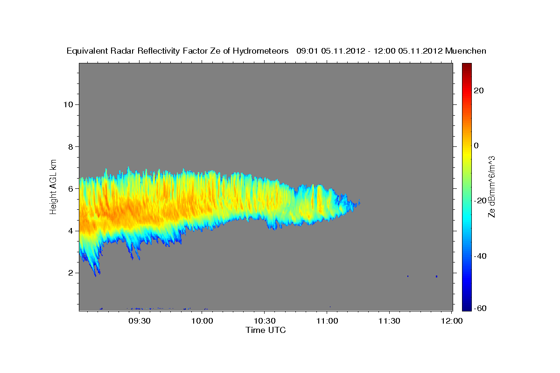Screen dimensions: 560x373
Task: Click the dark blue bottom of the colorbar
Action: tap(467, 306)
